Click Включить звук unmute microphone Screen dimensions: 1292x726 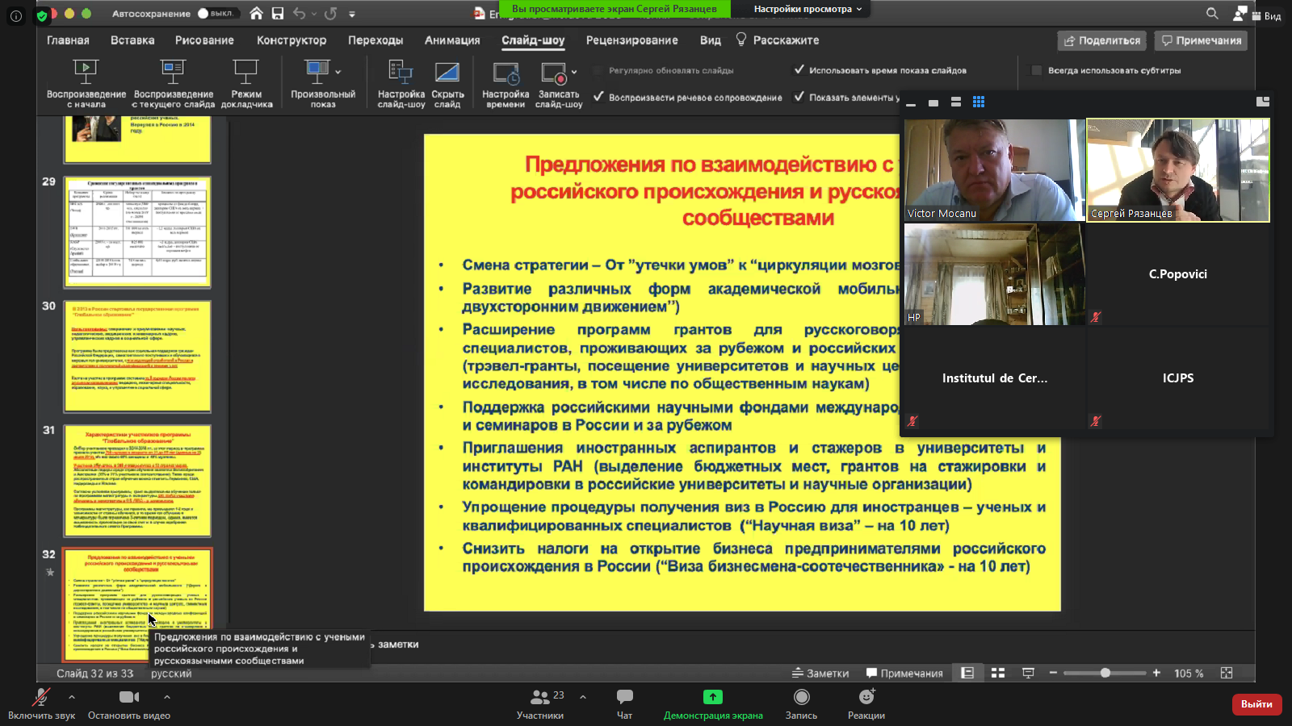tap(41, 703)
